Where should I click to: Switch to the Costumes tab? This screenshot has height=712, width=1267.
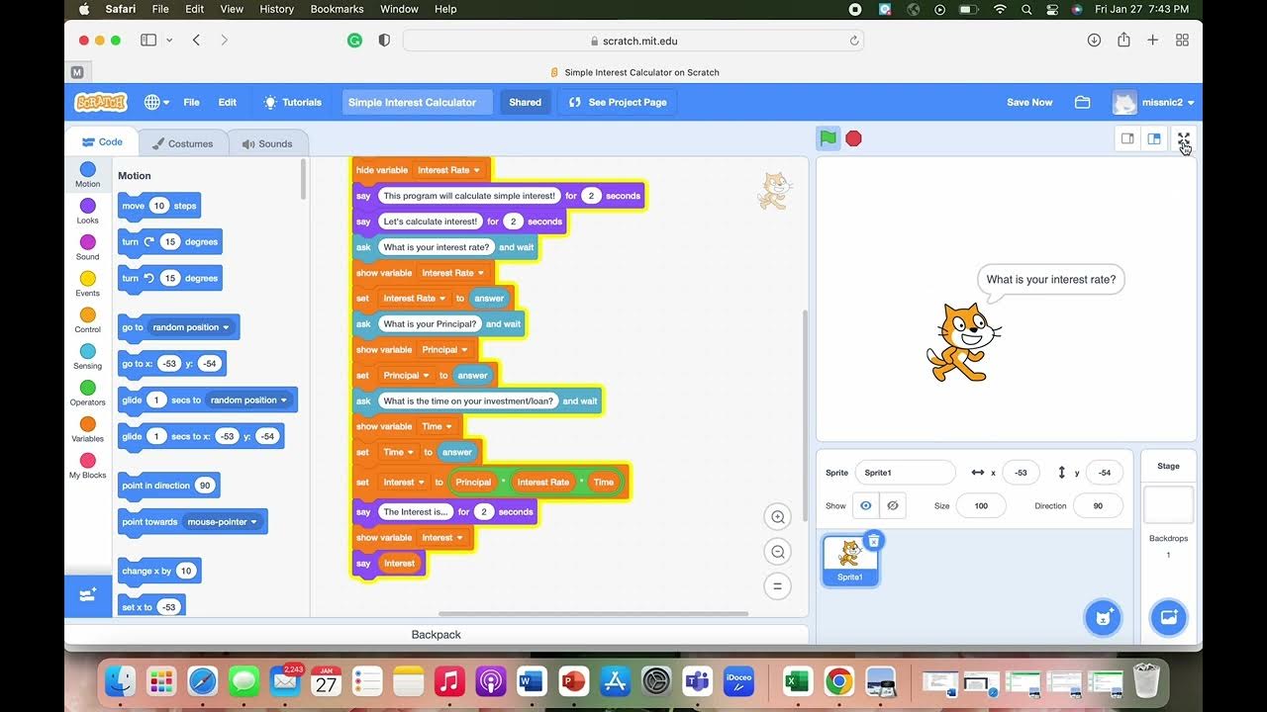click(183, 143)
